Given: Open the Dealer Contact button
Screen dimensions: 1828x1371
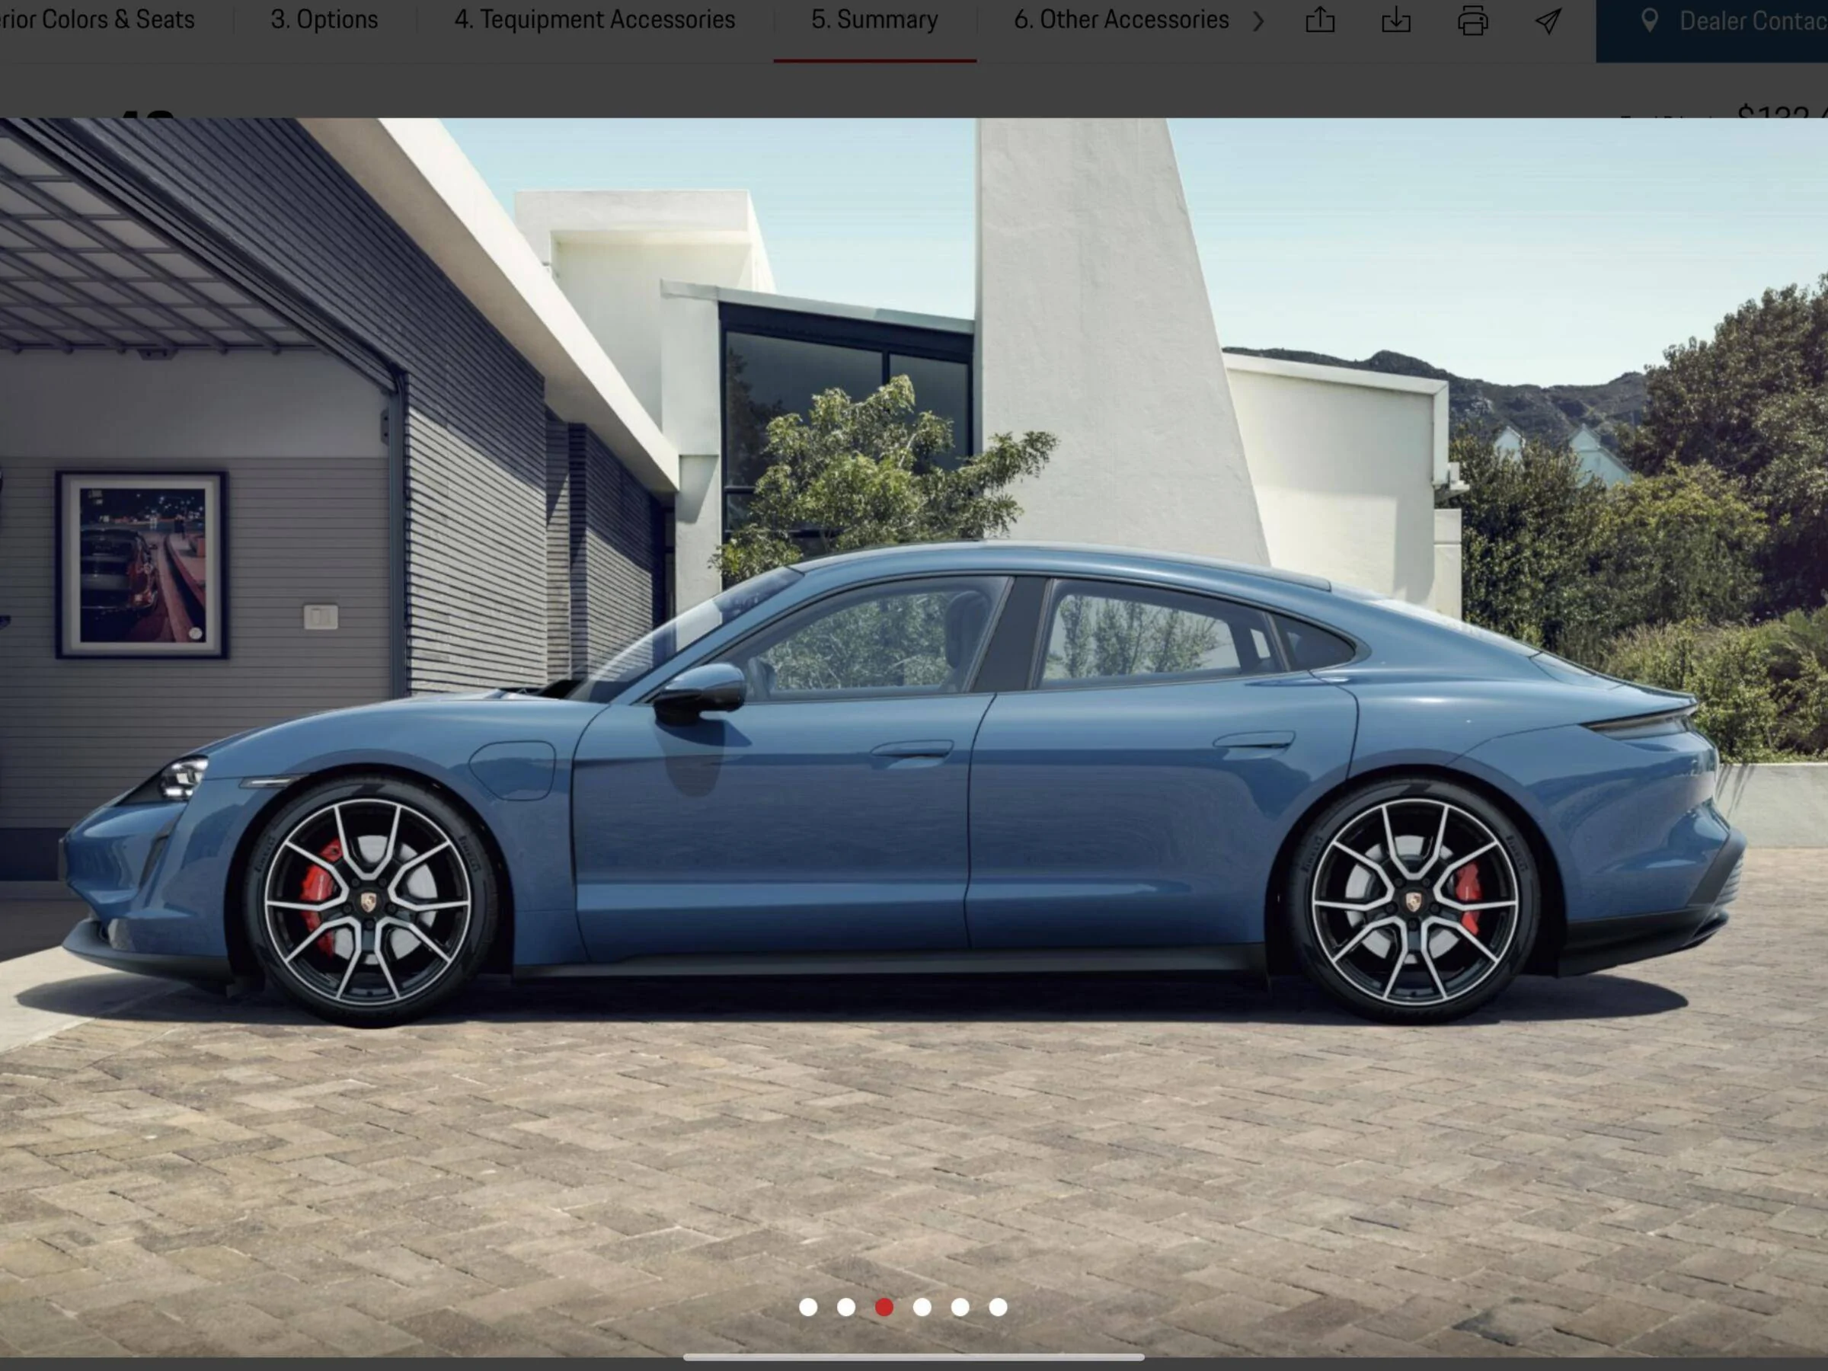Looking at the screenshot, I should 1711,30.
